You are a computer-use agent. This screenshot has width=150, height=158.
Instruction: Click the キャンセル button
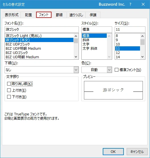pyautogui.click(x=137, y=151)
